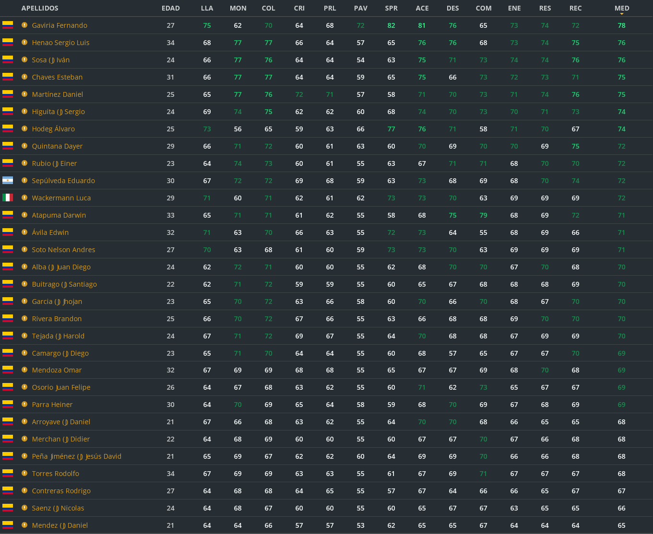Click the info icon beside Torres Rodolfo
This screenshot has height=534, width=653.
coord(24,473)
